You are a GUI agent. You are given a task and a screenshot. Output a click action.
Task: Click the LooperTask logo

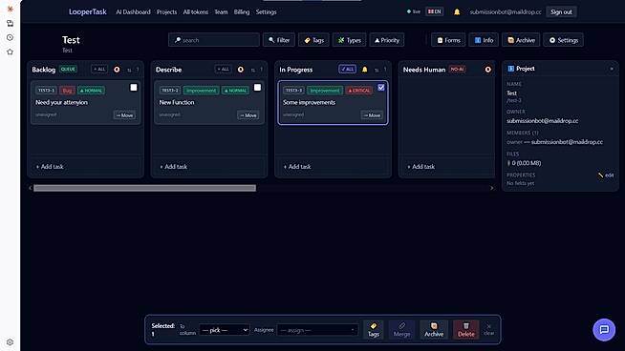tap(88, 12)
